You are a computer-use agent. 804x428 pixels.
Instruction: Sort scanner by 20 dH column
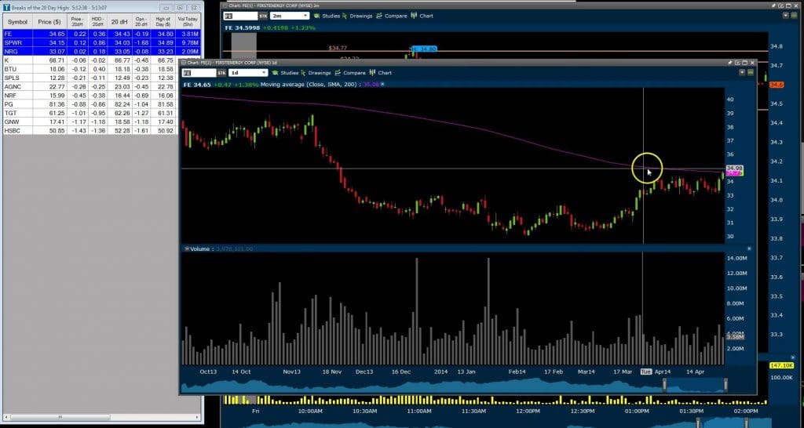[119, 22]
